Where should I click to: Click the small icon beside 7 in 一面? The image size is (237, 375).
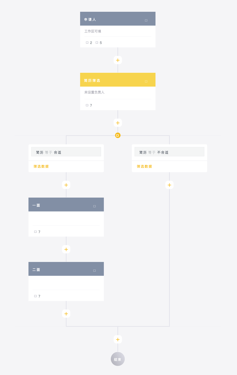click(x=35, y=232)
